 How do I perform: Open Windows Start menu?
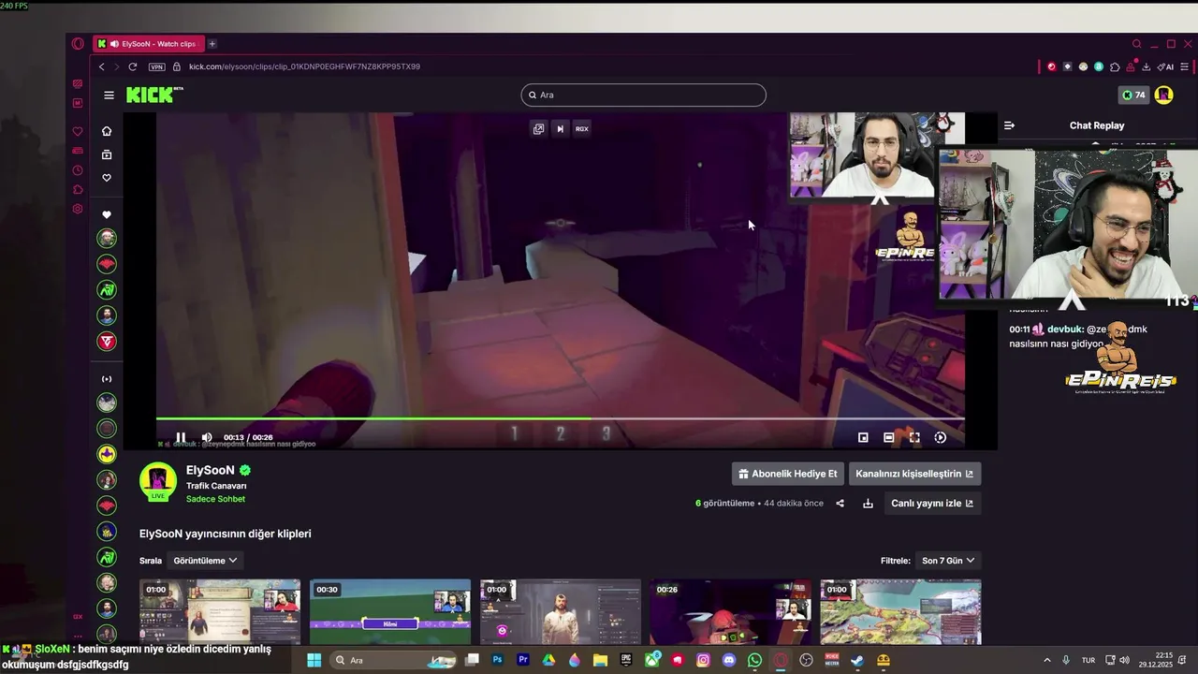[x=314, y=660]
